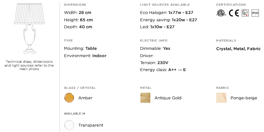Image resolution: width=264 pixels, height=132 pixels.
Task: Click the IP20 rating icon
Action: (255, 13)
